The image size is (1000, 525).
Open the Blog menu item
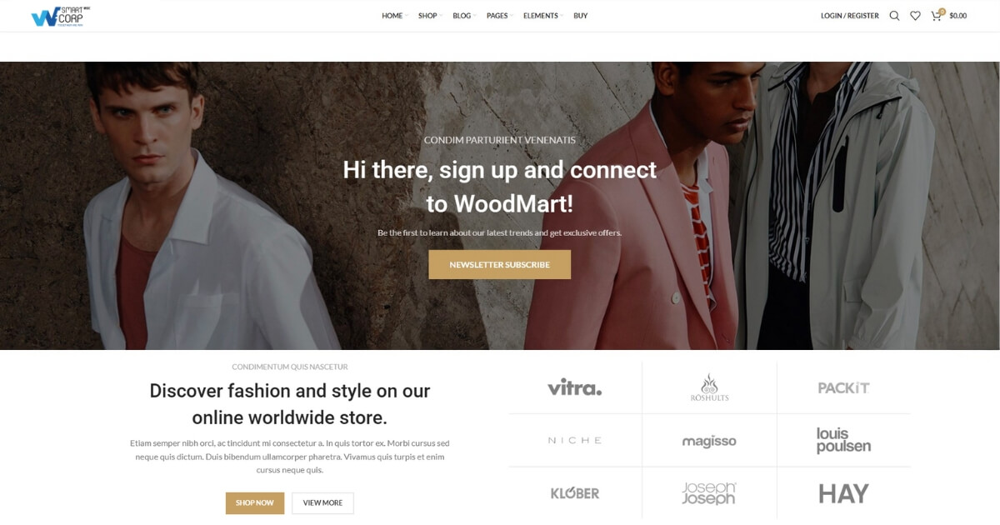point(464,16)
